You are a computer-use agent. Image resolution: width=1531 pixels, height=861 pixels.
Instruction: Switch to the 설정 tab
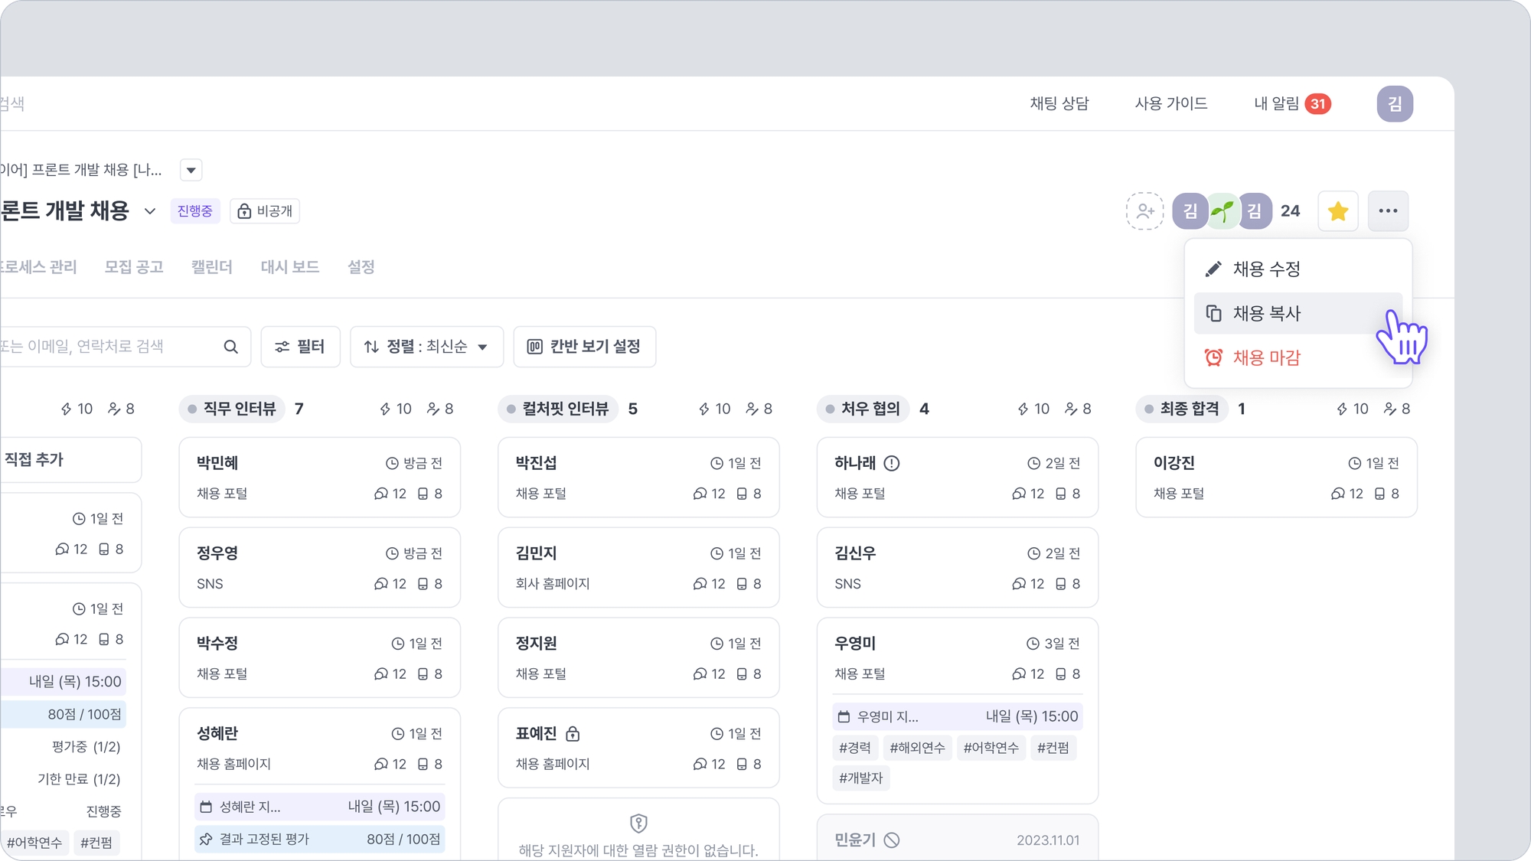click(x=361, y=267)
